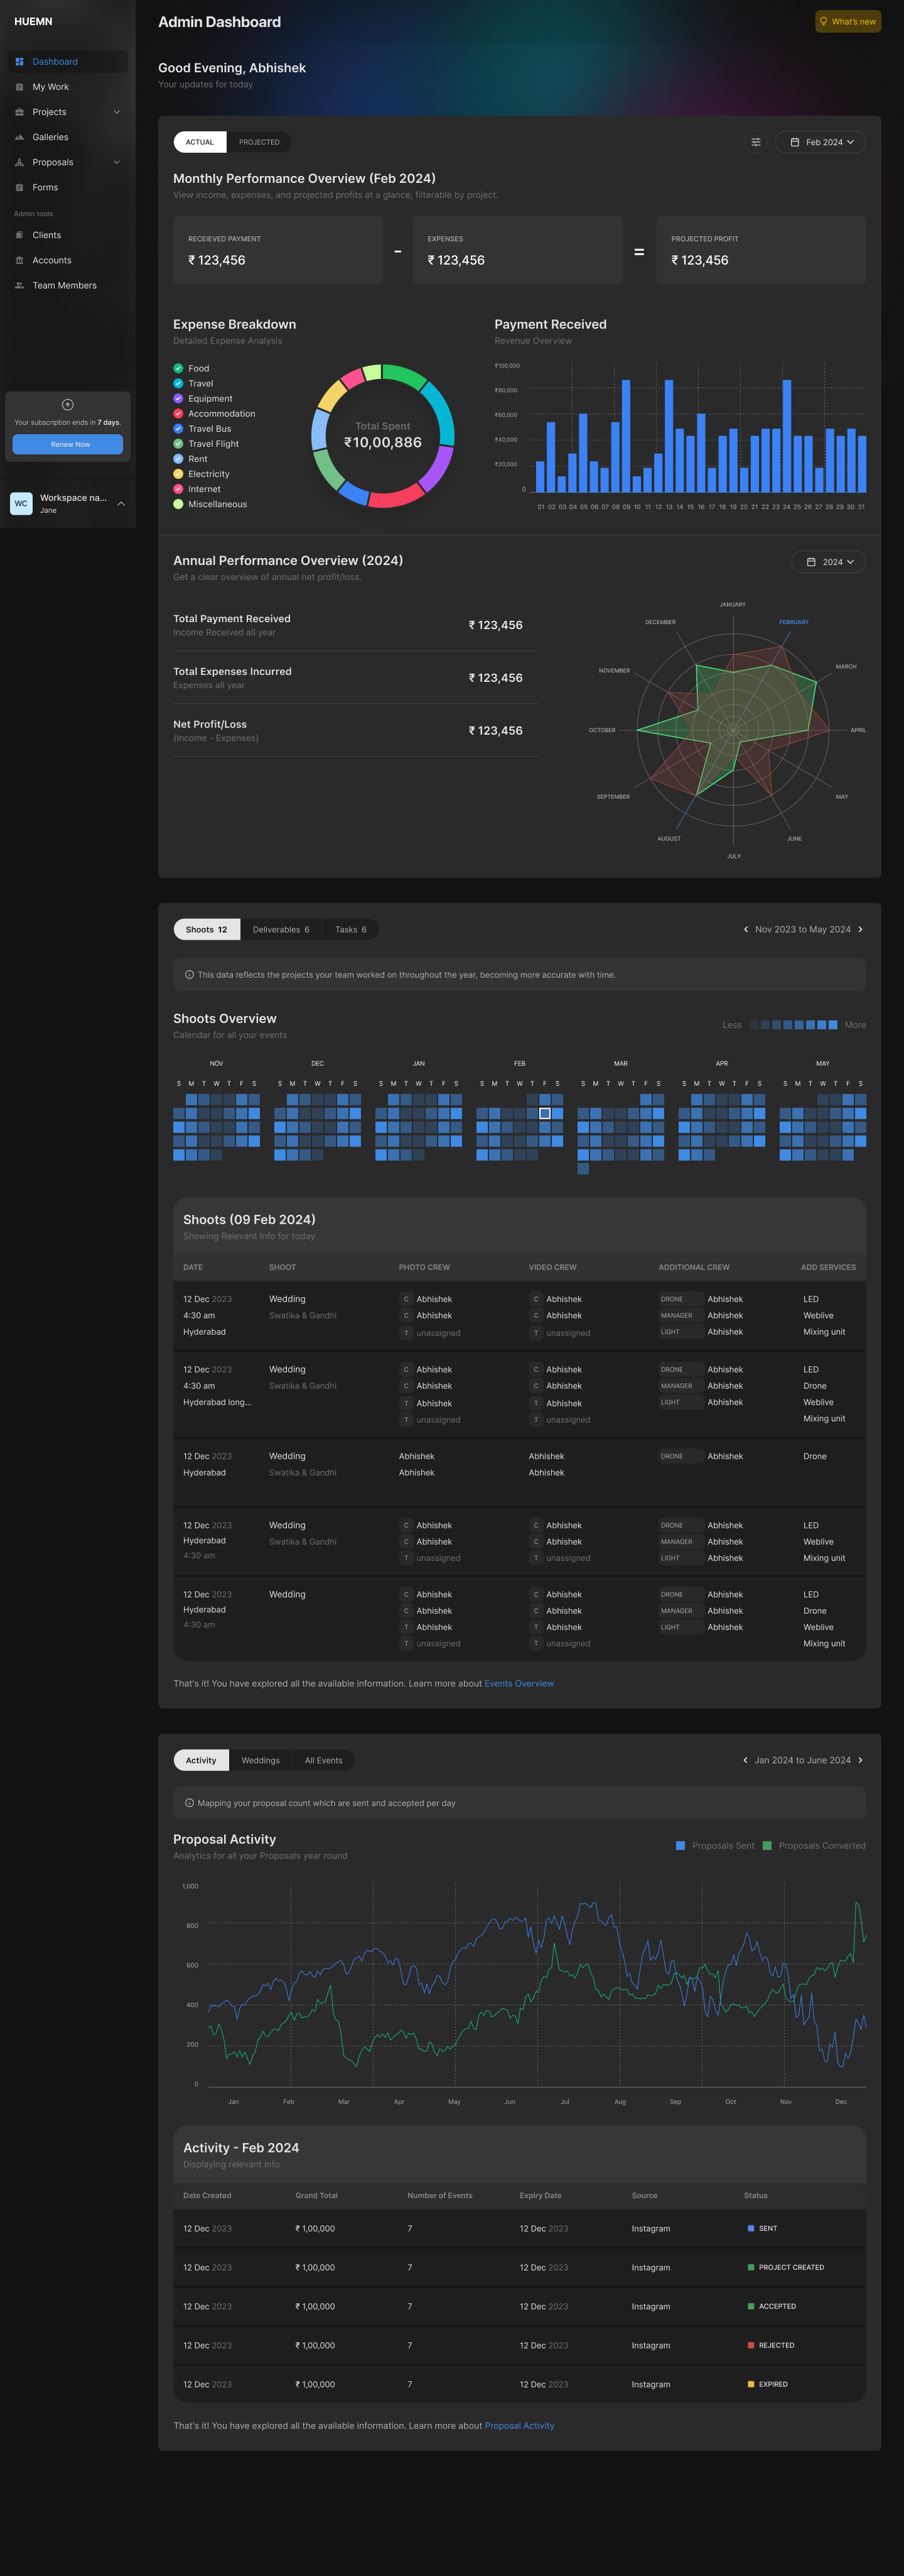This screenshot has width=904, height=2576.
Task: Click the Renew Now button
Action: pyautogui.click(x=68, y=444)
